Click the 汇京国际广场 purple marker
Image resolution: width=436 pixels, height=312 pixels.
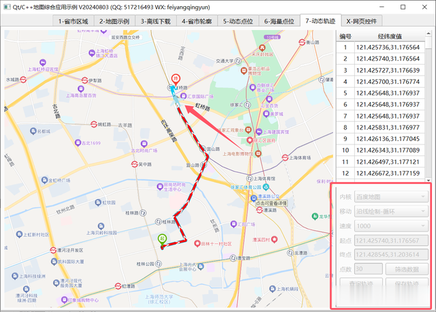[x=183, y=96]
